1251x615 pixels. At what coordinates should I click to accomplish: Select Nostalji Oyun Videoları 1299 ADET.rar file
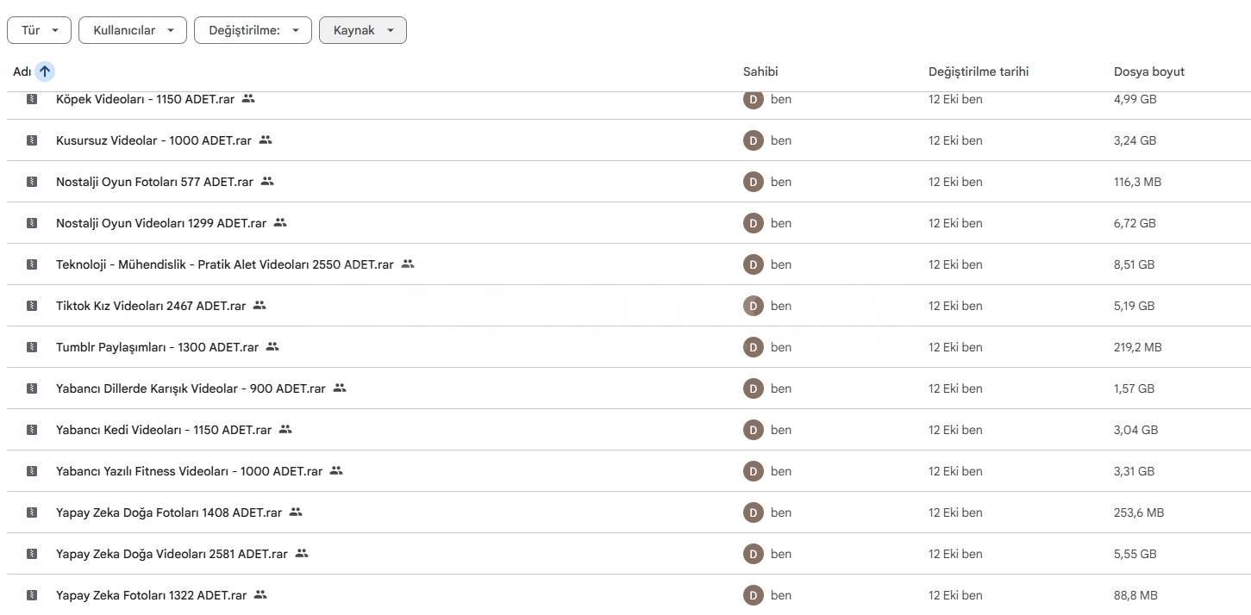coord(161,223)
